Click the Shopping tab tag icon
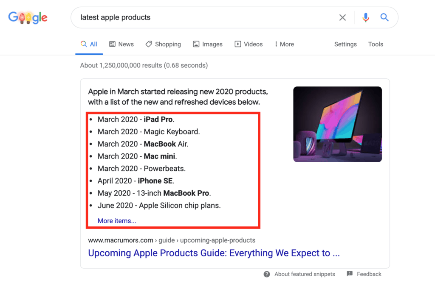435x286 pixels. pyautogui.click(x=149, y=44)
